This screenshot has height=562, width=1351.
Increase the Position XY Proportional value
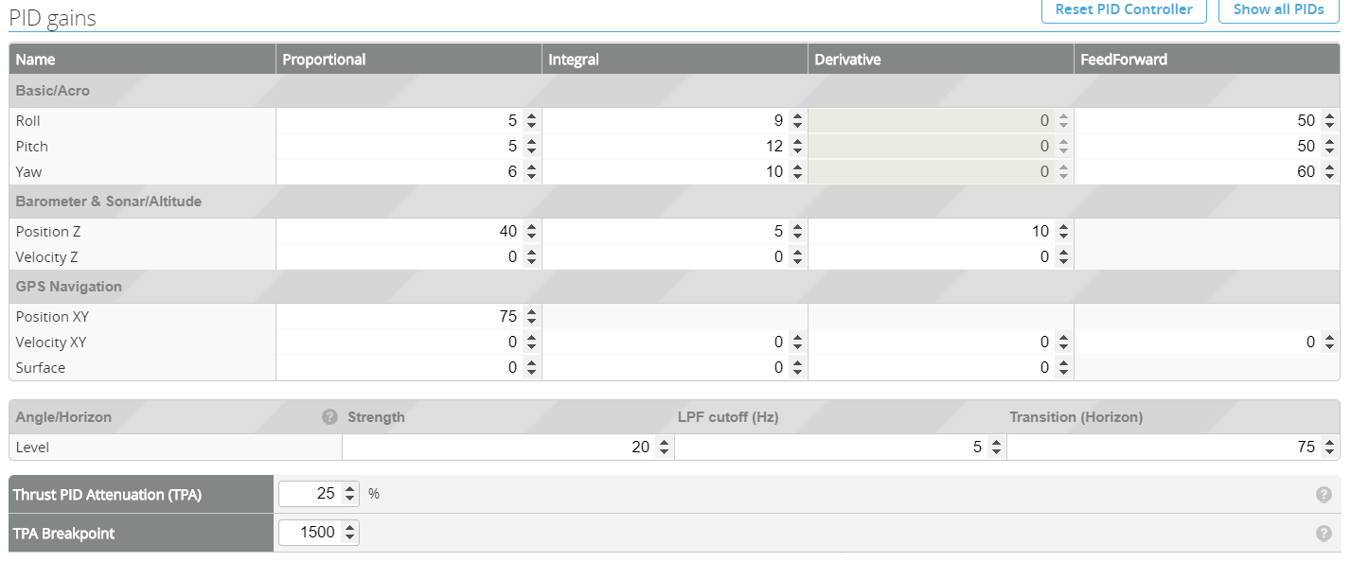click(531, 312)
